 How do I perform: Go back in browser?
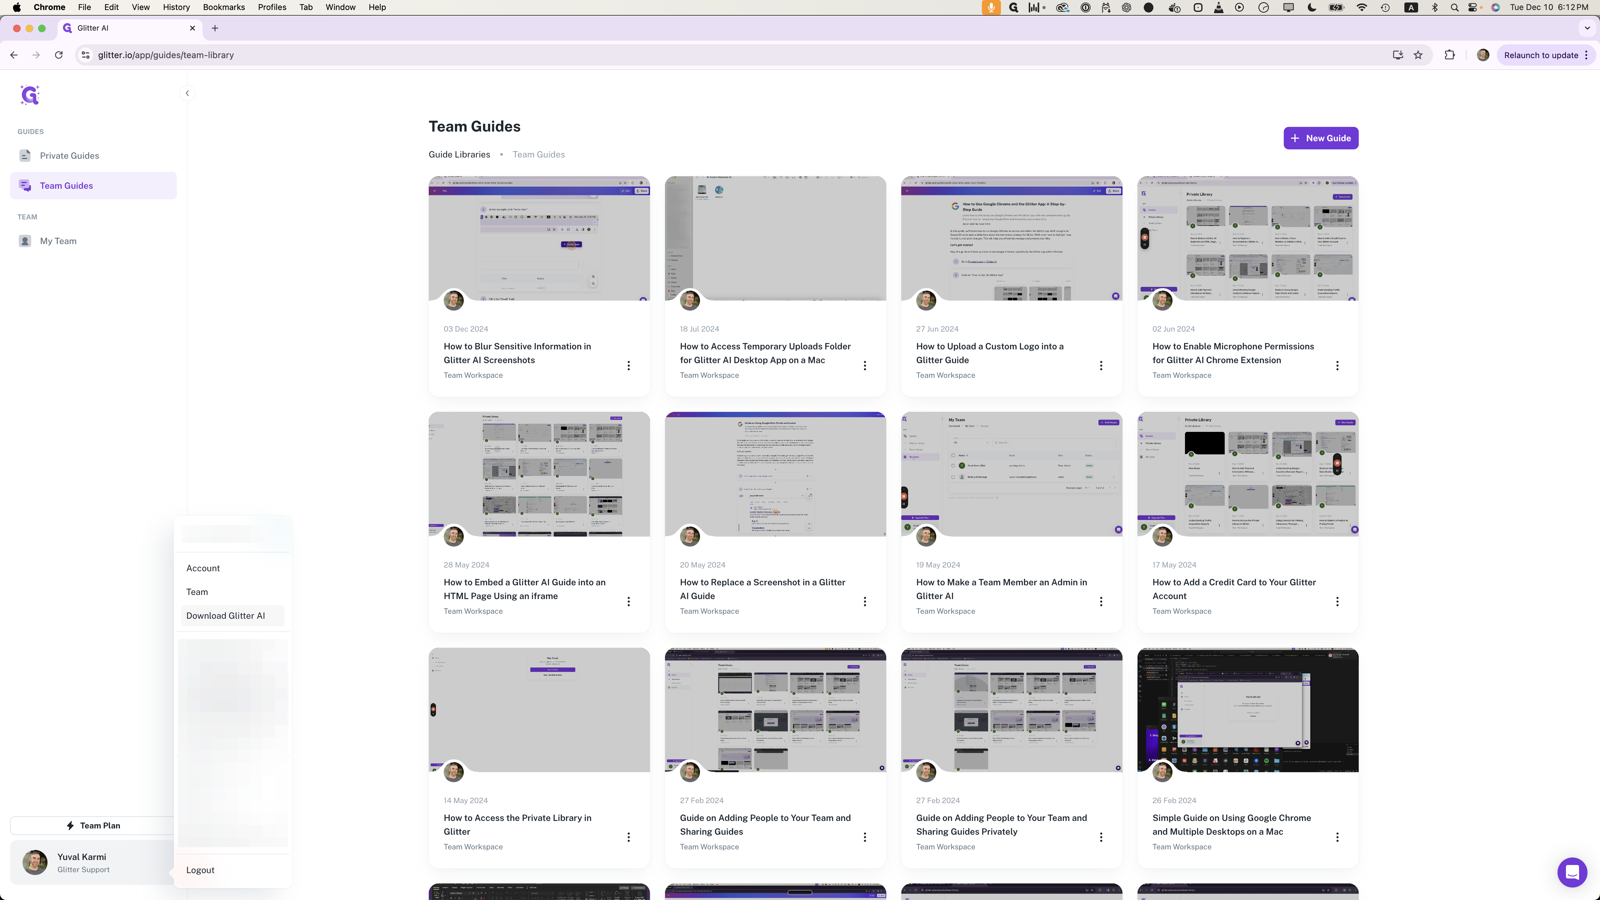[x=14, y=55]
